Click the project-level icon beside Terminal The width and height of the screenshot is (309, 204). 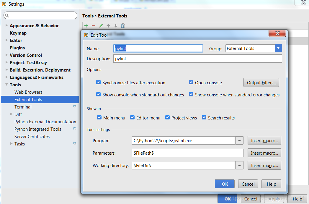click(x=75, y=107)
